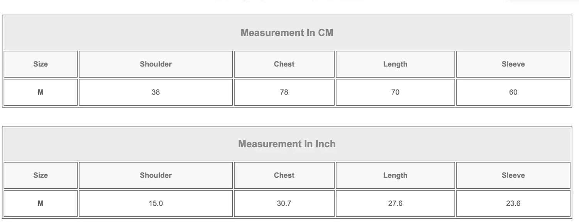
Task: Click the length value 27.6 cell
Action: 395,203
